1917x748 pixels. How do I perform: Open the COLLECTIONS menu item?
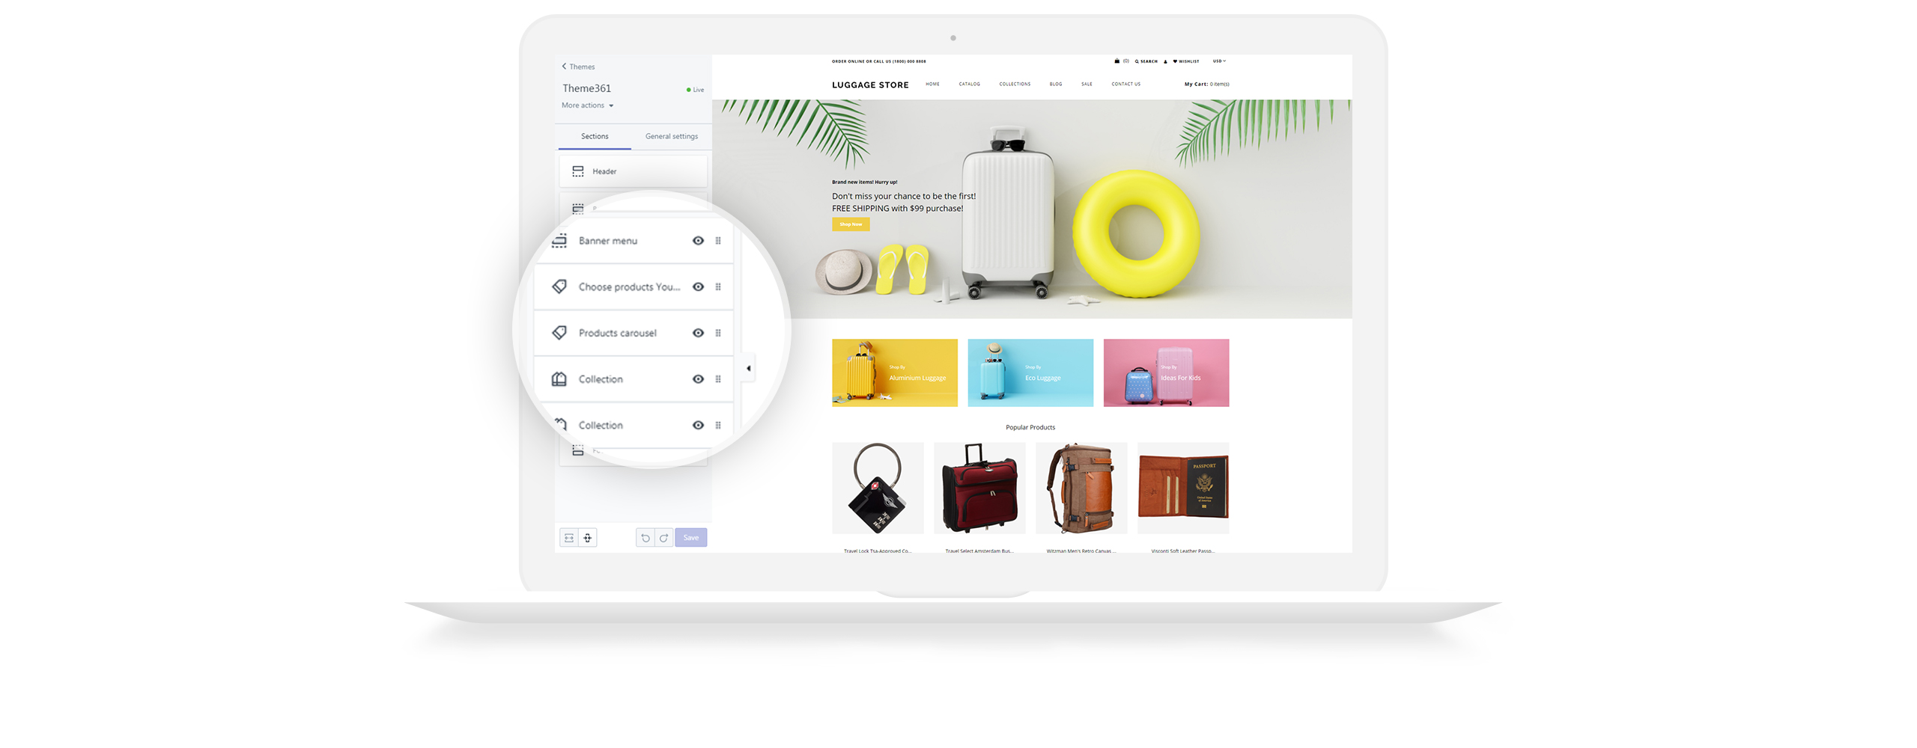pyautogui.click(x=1015, y=85)
